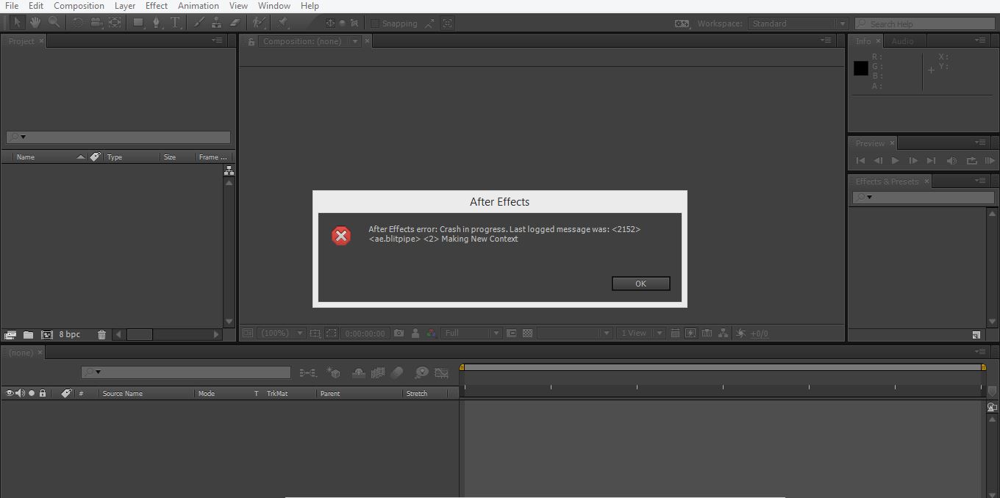The width and height of the screenshot is (1000, 498).
Task: Open the File menu
Action: 12,6
